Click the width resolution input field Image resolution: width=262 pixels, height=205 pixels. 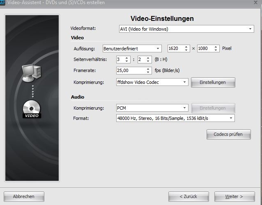(175, 48)
